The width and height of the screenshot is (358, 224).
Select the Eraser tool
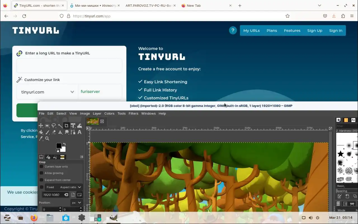click(x=54, y=132)
